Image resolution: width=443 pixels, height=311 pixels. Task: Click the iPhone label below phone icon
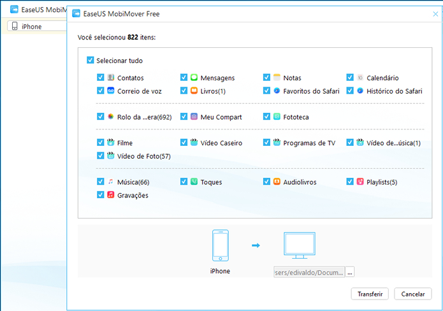(x=220, y=271)
